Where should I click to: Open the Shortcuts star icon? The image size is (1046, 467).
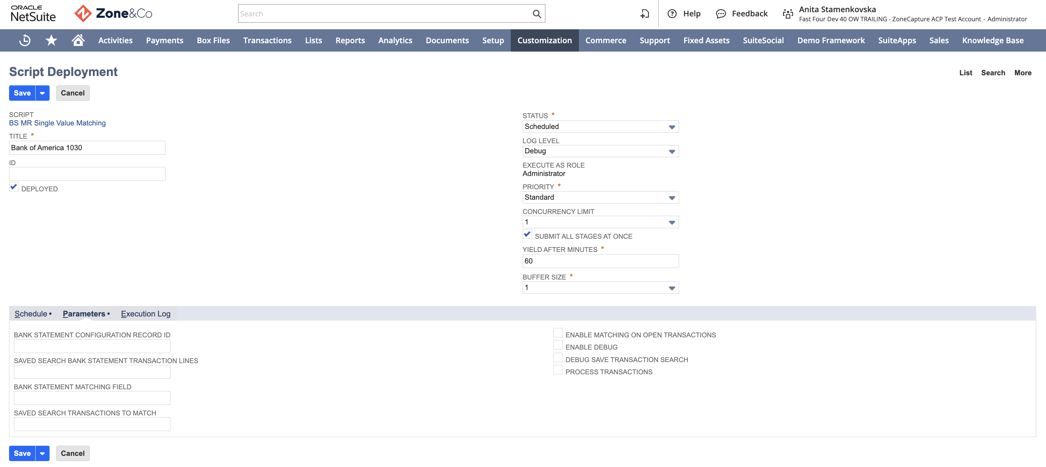coord(51,40)
